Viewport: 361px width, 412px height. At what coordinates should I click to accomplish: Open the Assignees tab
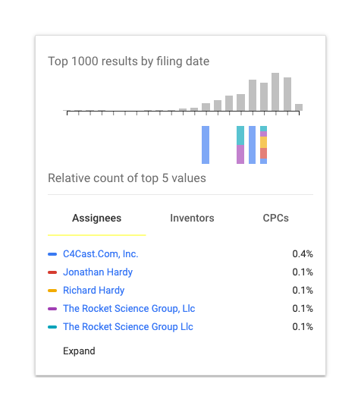[x=96, y=218]
